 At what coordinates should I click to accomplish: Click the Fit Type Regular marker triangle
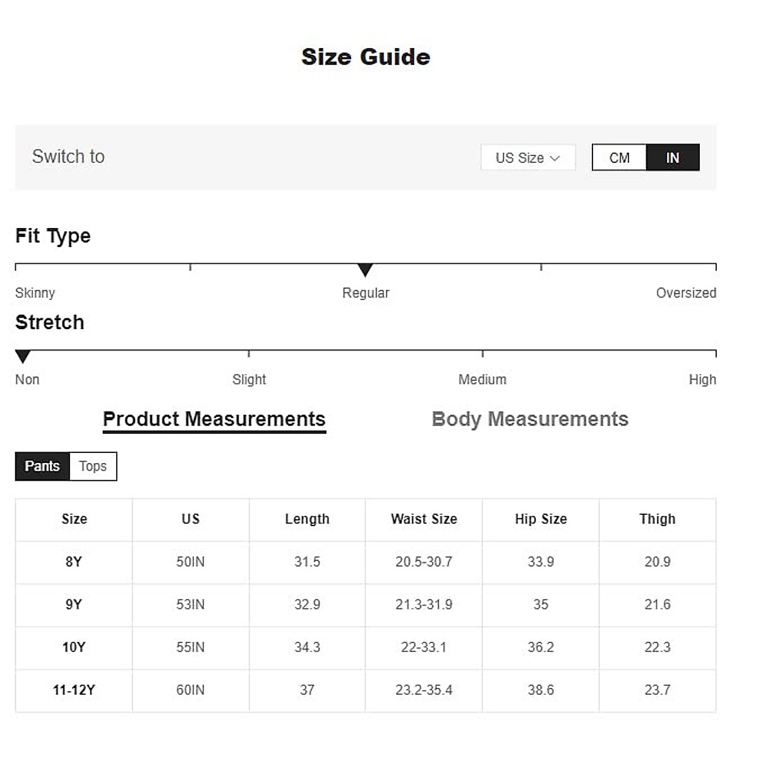365,270
